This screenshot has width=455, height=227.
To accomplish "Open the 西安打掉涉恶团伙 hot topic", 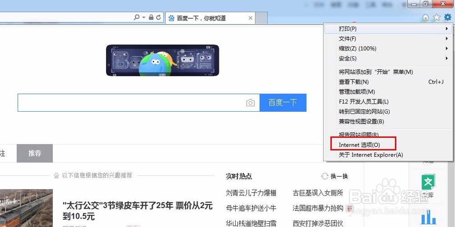I will tap(318, 223).
